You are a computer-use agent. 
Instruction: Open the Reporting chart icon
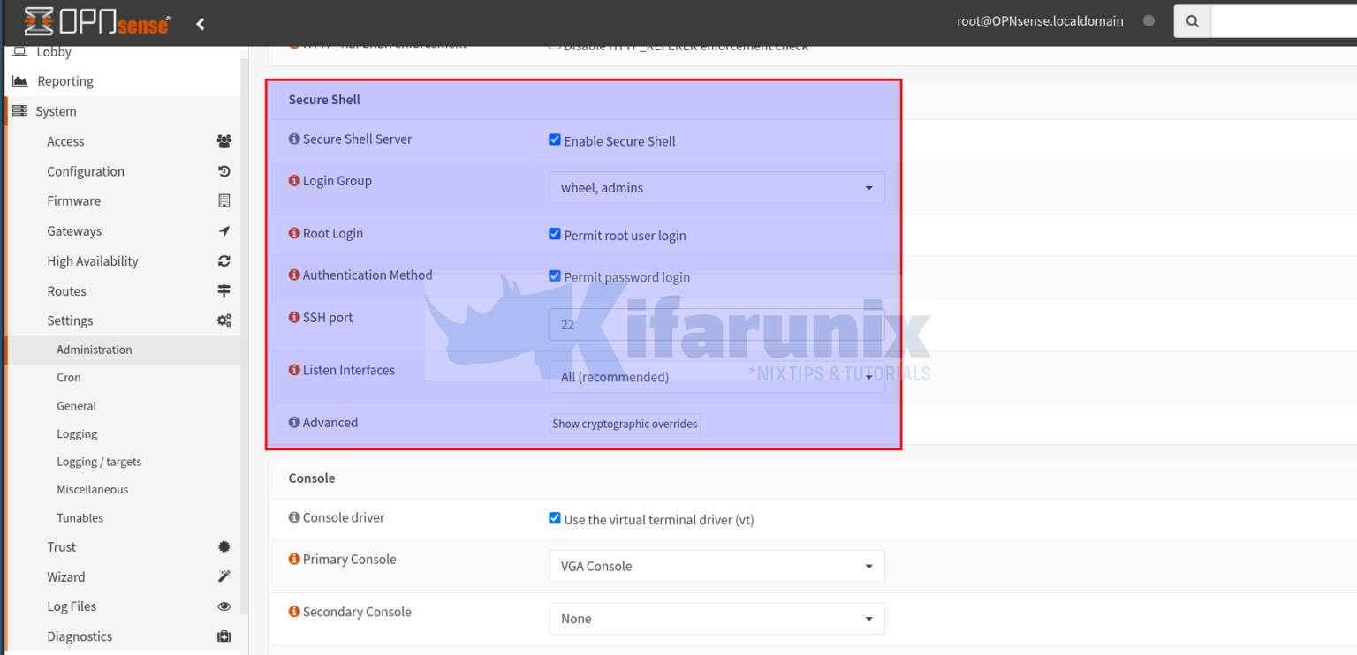tap(19, 80)
